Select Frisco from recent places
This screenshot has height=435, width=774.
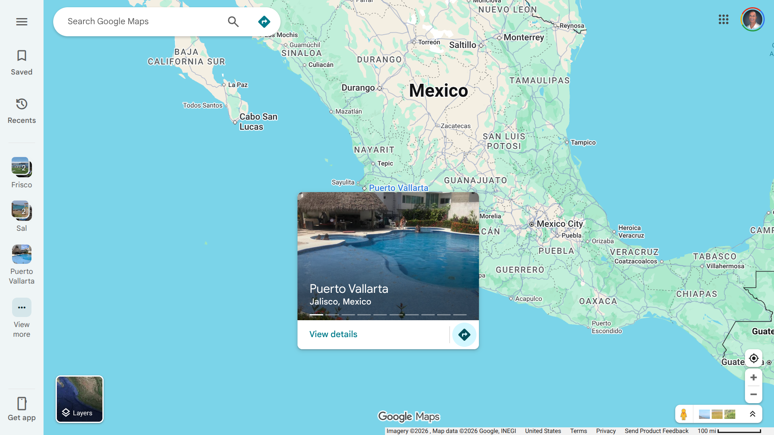22,172
